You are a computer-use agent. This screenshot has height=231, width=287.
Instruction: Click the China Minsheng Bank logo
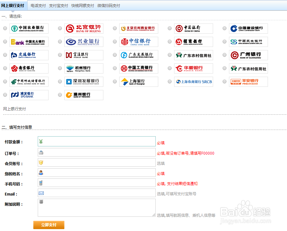click(x=248, y=42)
